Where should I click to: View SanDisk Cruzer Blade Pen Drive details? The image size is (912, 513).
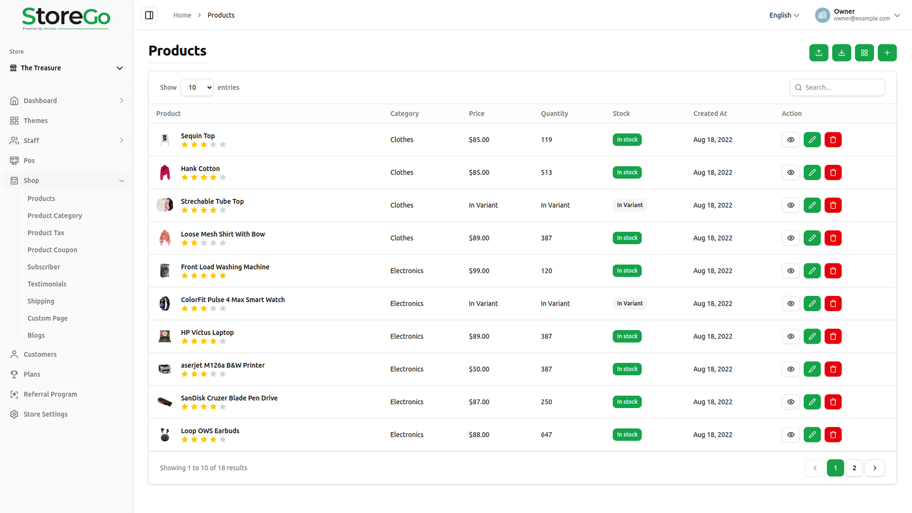(x=791, y=402)
